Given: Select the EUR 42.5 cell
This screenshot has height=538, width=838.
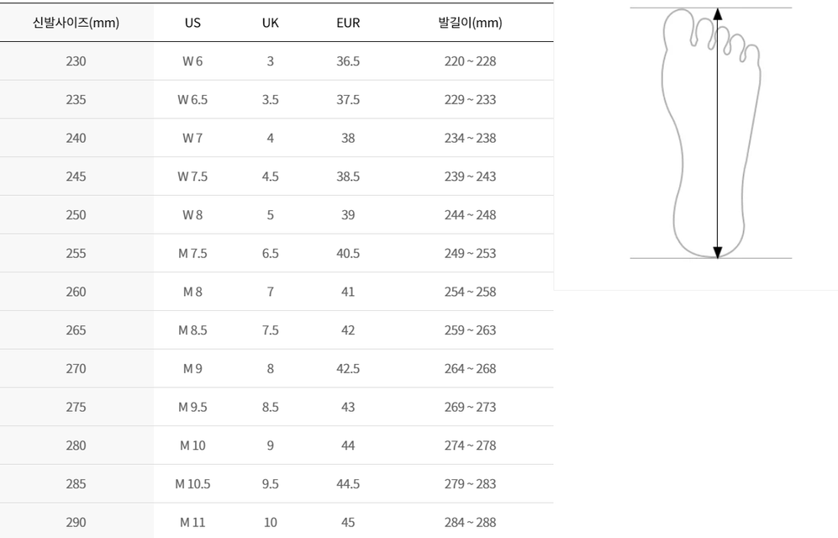Looking at the screenshot, I should 348,369.
